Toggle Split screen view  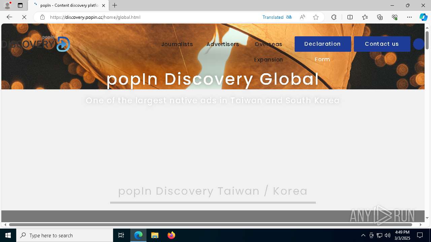[350, 17]
